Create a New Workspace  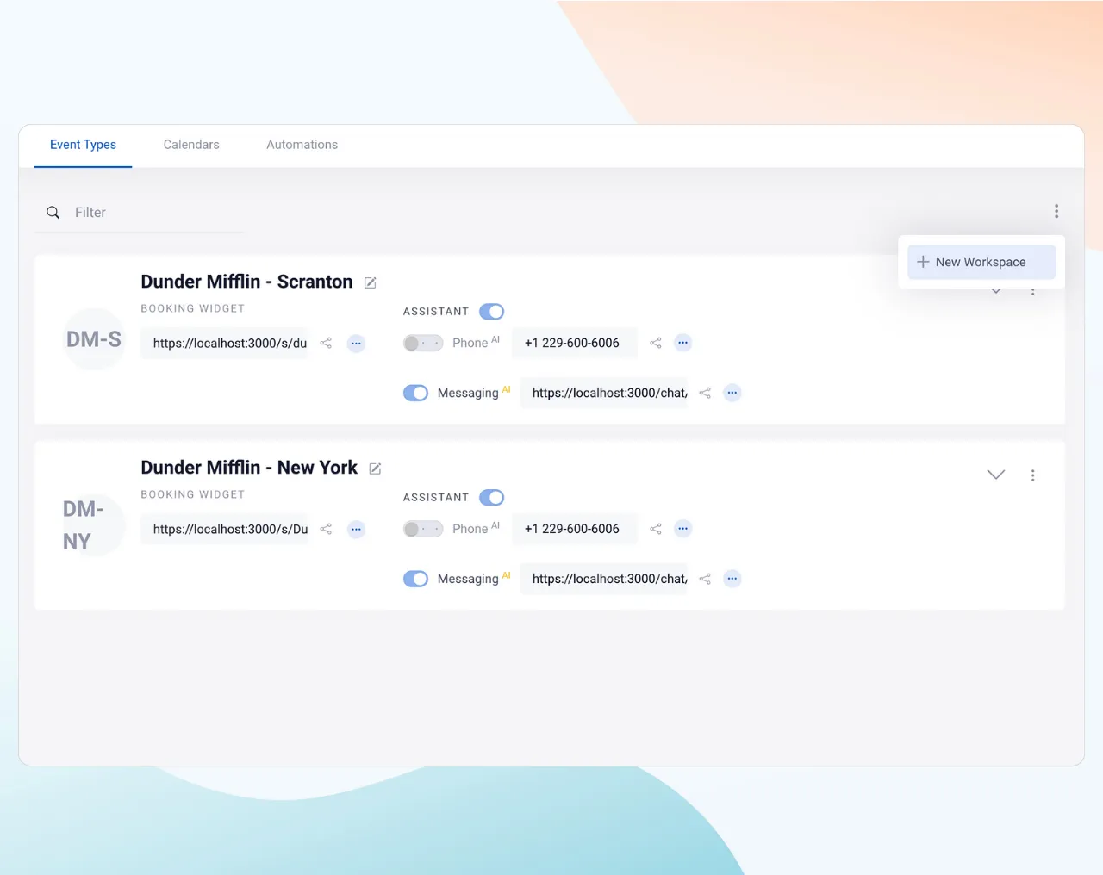pos(981,262)
